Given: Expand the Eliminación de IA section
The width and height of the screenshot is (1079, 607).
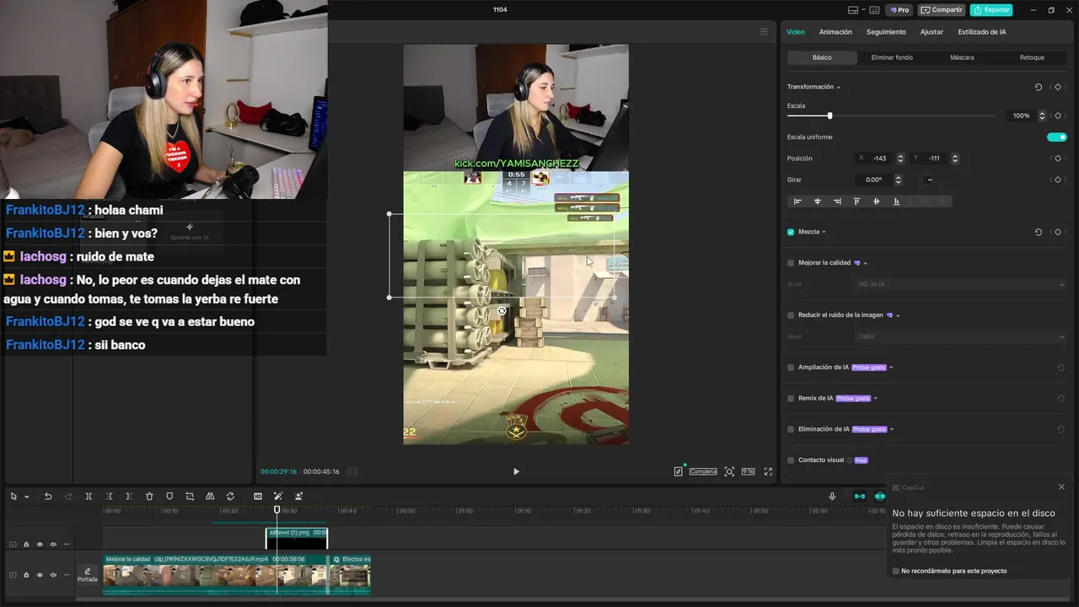Looking at the screenshot, I should [x=892, y=429].
